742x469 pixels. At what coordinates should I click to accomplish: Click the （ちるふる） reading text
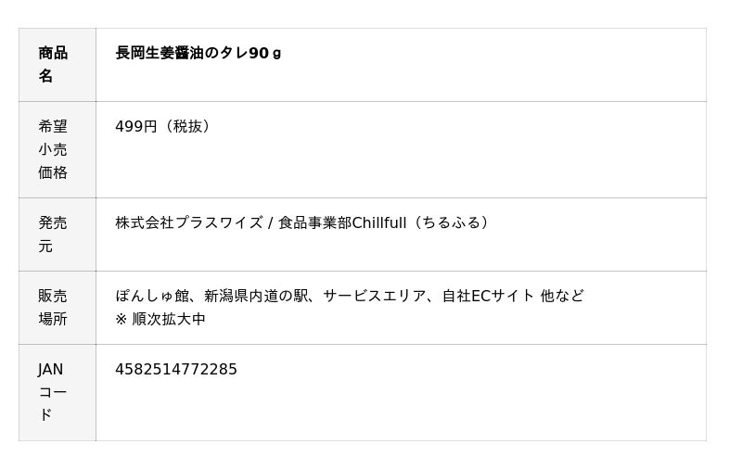click(x=451, y=222)
